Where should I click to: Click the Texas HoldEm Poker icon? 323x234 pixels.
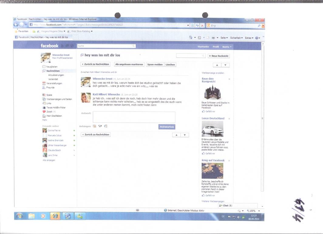point(44,108)
